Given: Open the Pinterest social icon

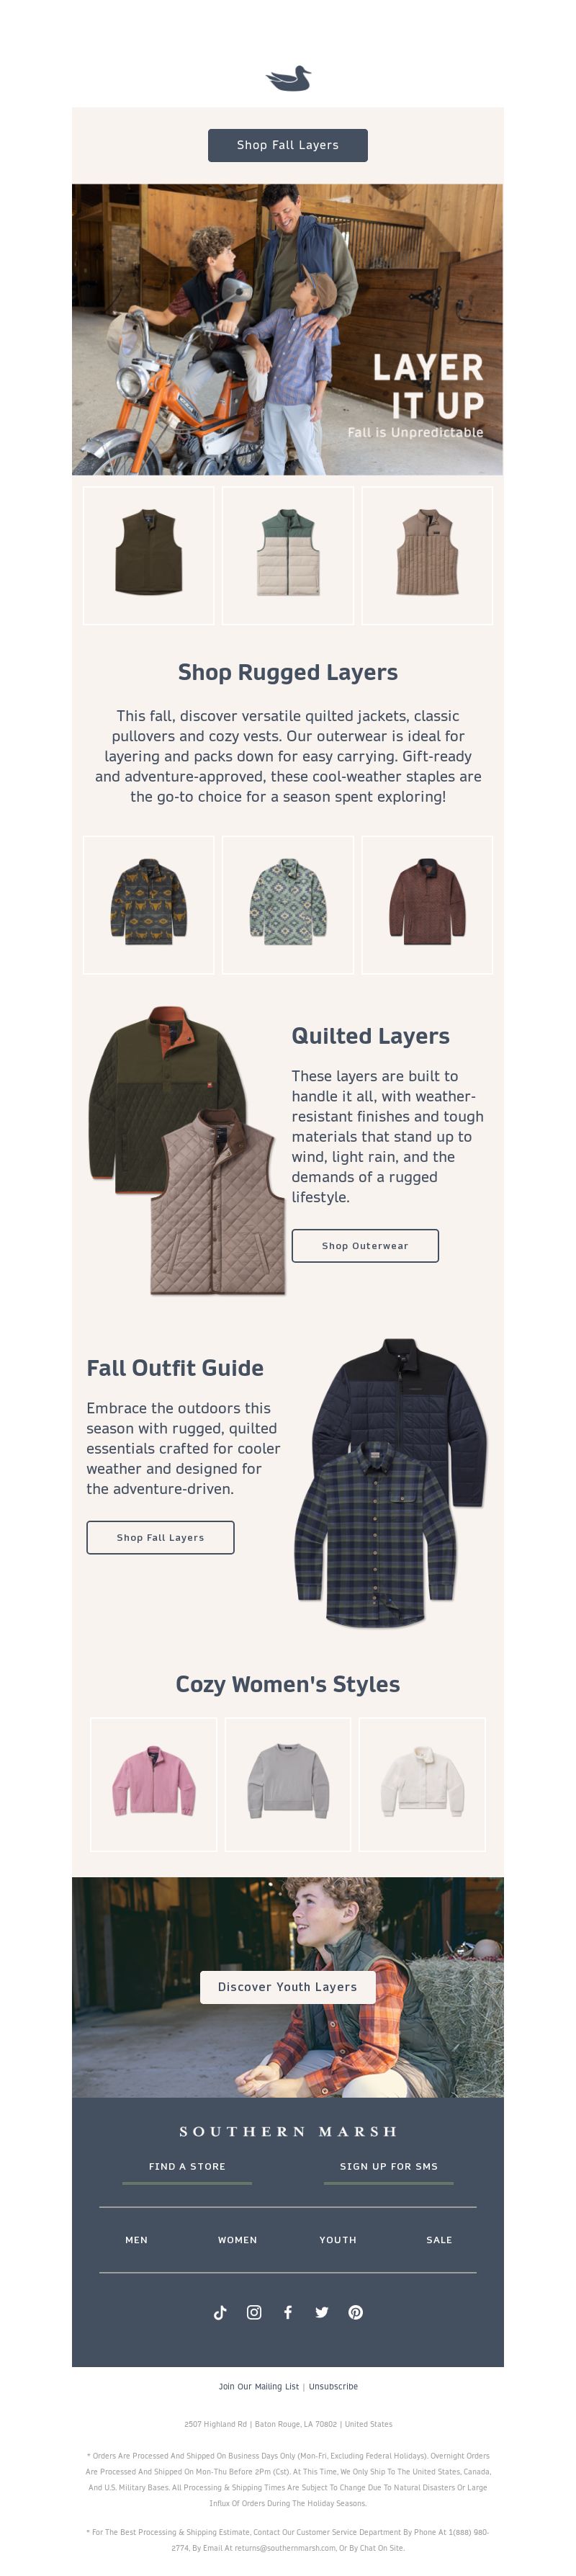Looking at the screenshot, I should [356, 2312].
